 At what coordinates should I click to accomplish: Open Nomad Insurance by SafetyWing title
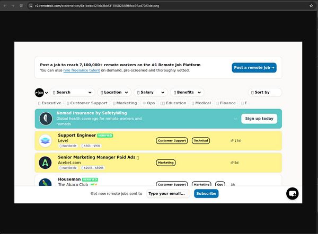(92, 113)
